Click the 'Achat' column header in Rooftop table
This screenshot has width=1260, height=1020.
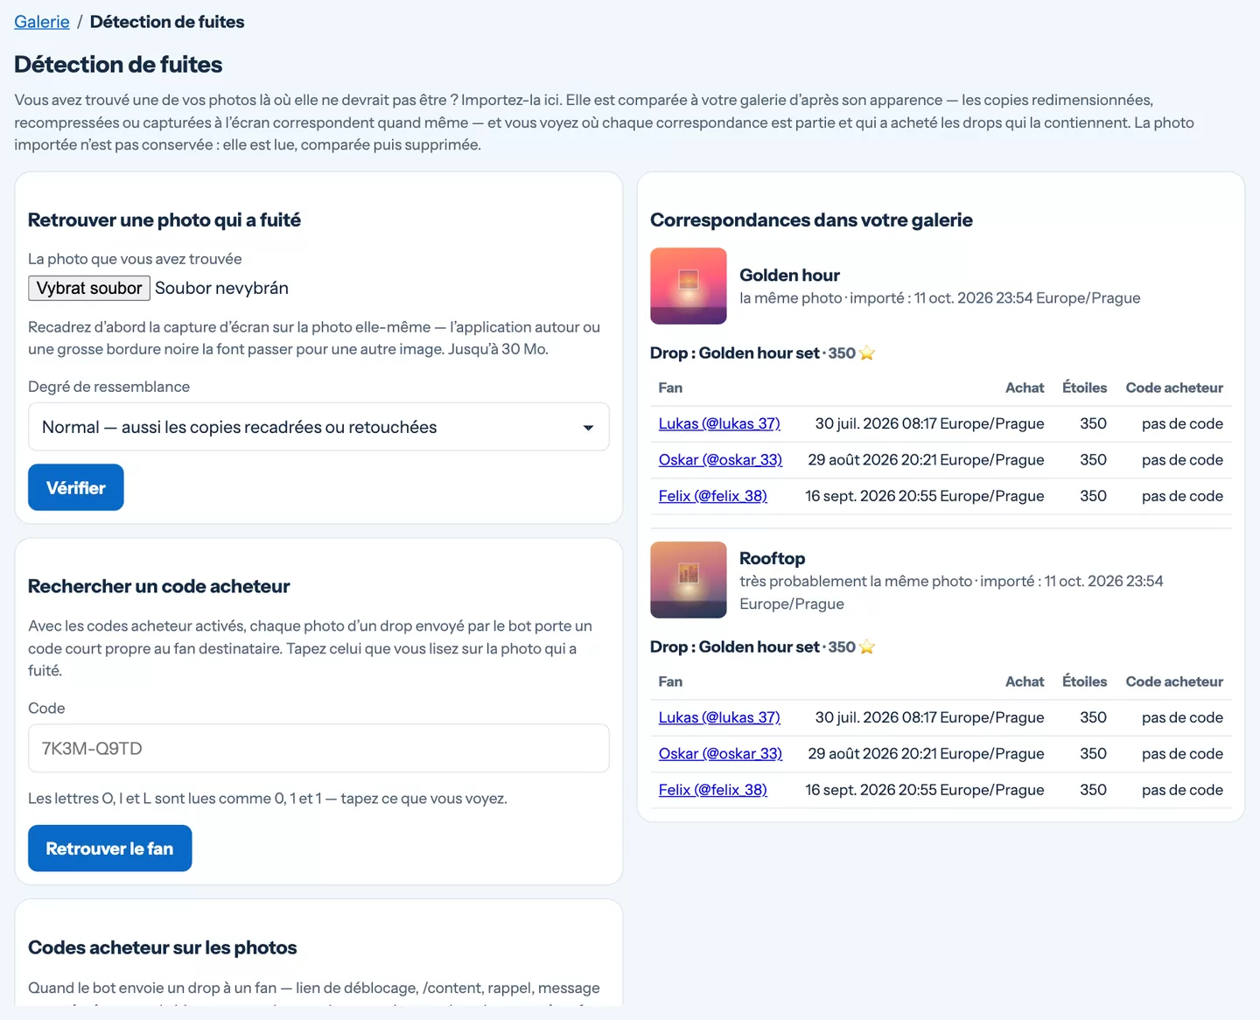(1025, 681)
